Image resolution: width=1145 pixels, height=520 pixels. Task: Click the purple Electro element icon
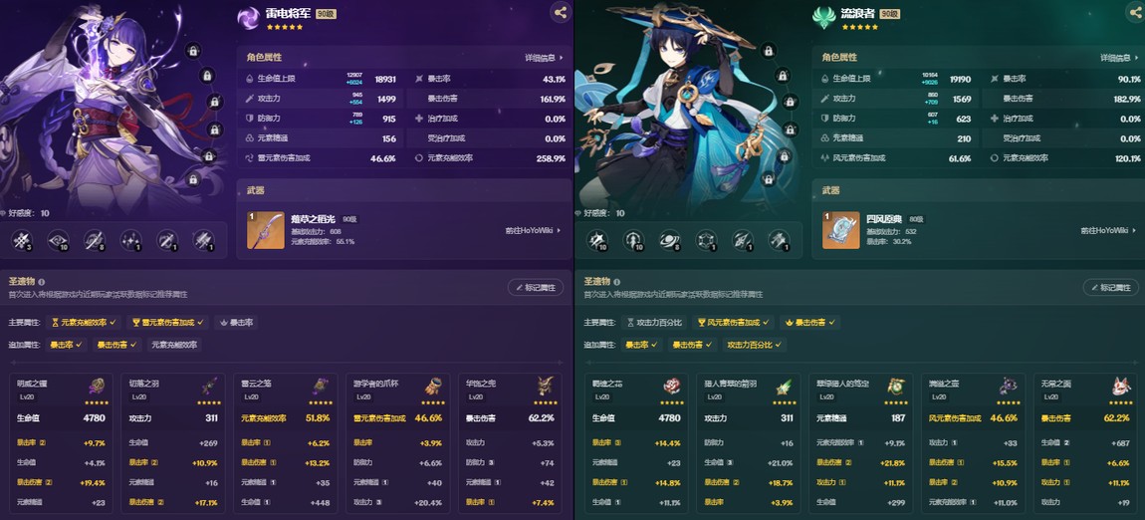[248, 18]
